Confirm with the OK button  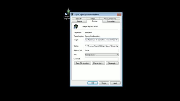click(93, 83)
